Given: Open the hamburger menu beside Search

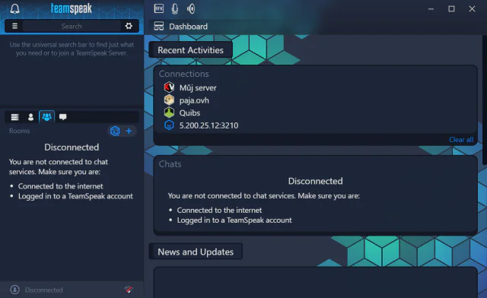Looking at the screenshot, I should (14, 26).
